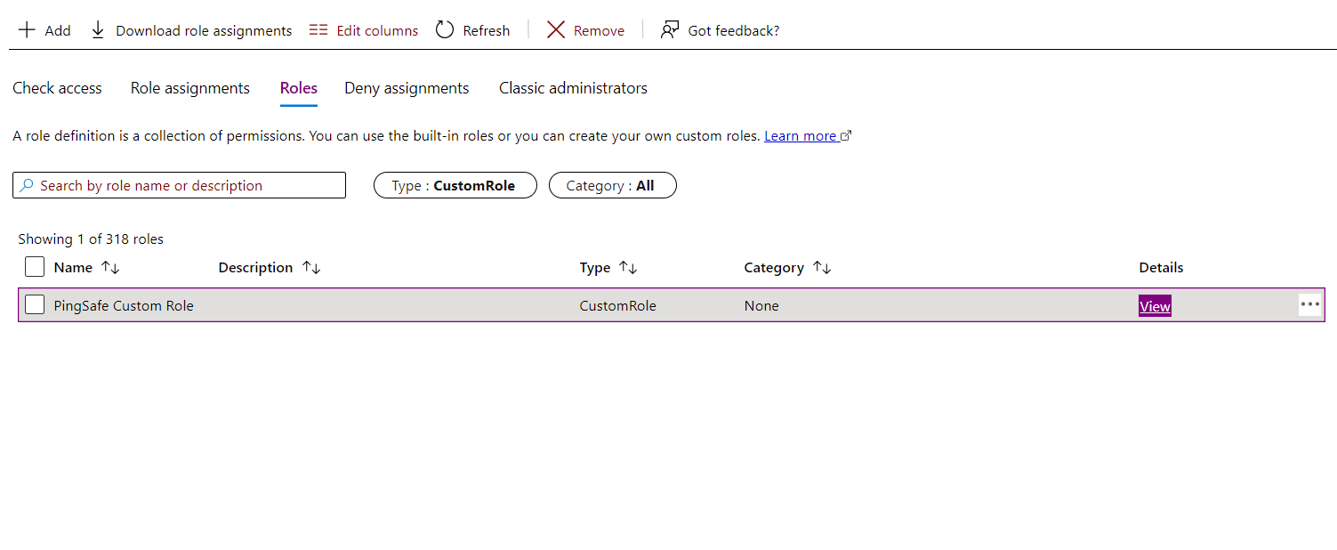
Task: Select all roles header checkbox
Action: 35,267
